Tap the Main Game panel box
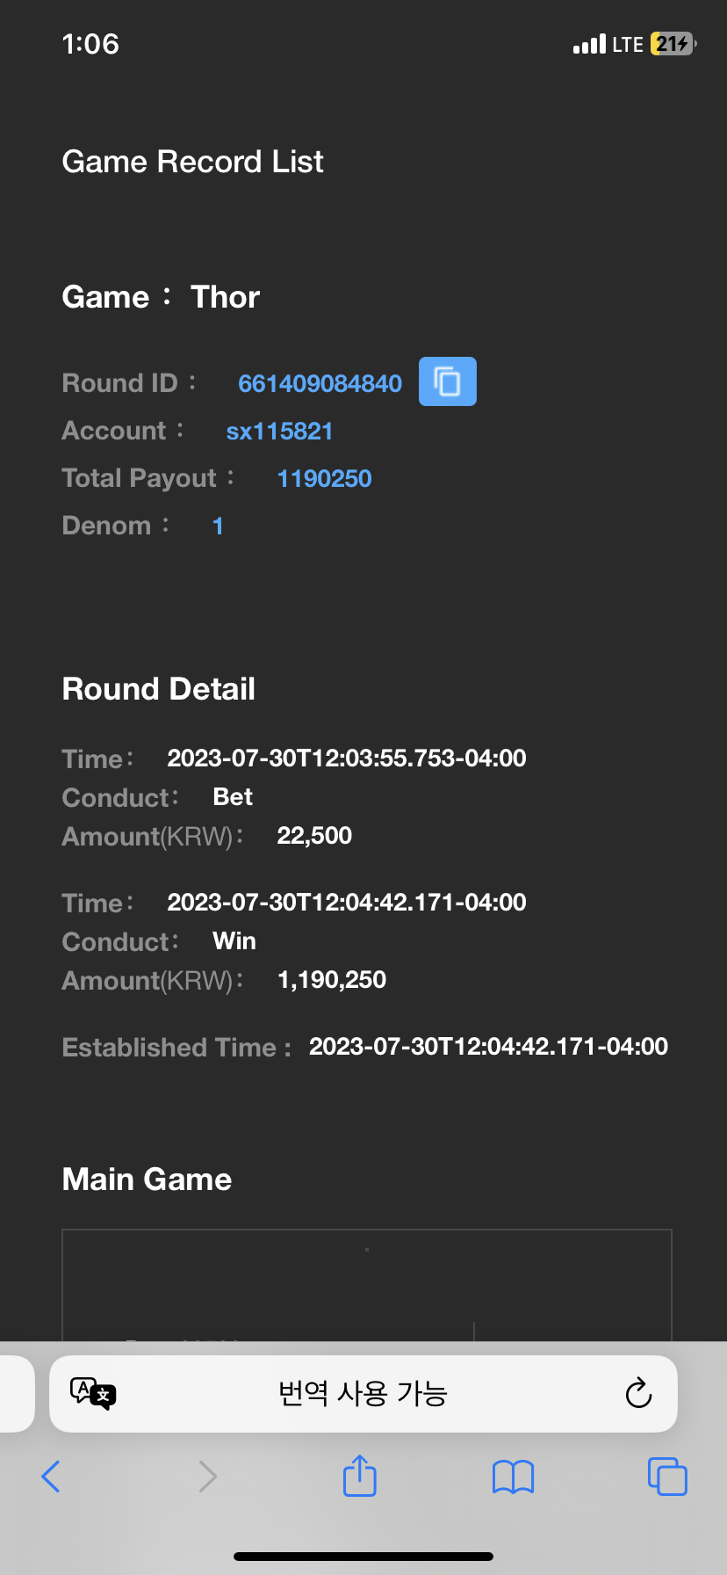 367,1285
